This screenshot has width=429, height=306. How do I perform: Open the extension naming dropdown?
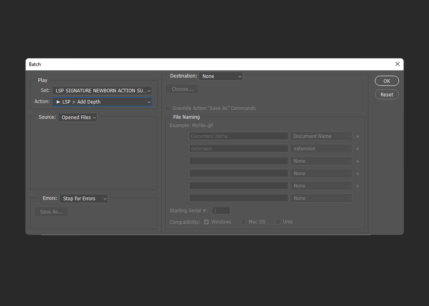[321, 149]
